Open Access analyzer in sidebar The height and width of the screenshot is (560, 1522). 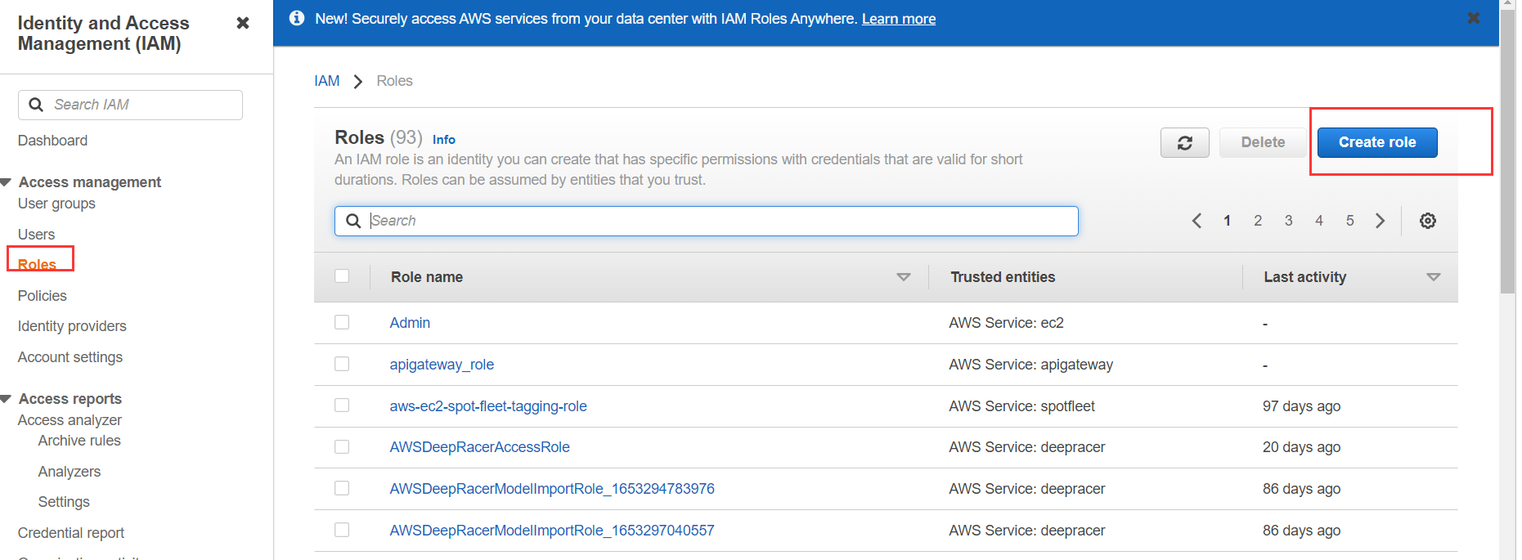(x=70, y=420)
